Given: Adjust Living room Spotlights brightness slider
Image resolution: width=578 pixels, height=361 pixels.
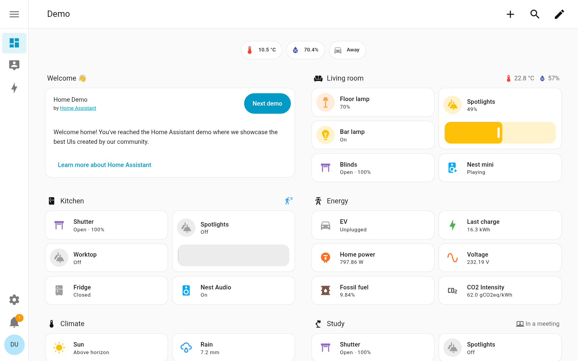Looking at the screenshot, I should [500, 133].
